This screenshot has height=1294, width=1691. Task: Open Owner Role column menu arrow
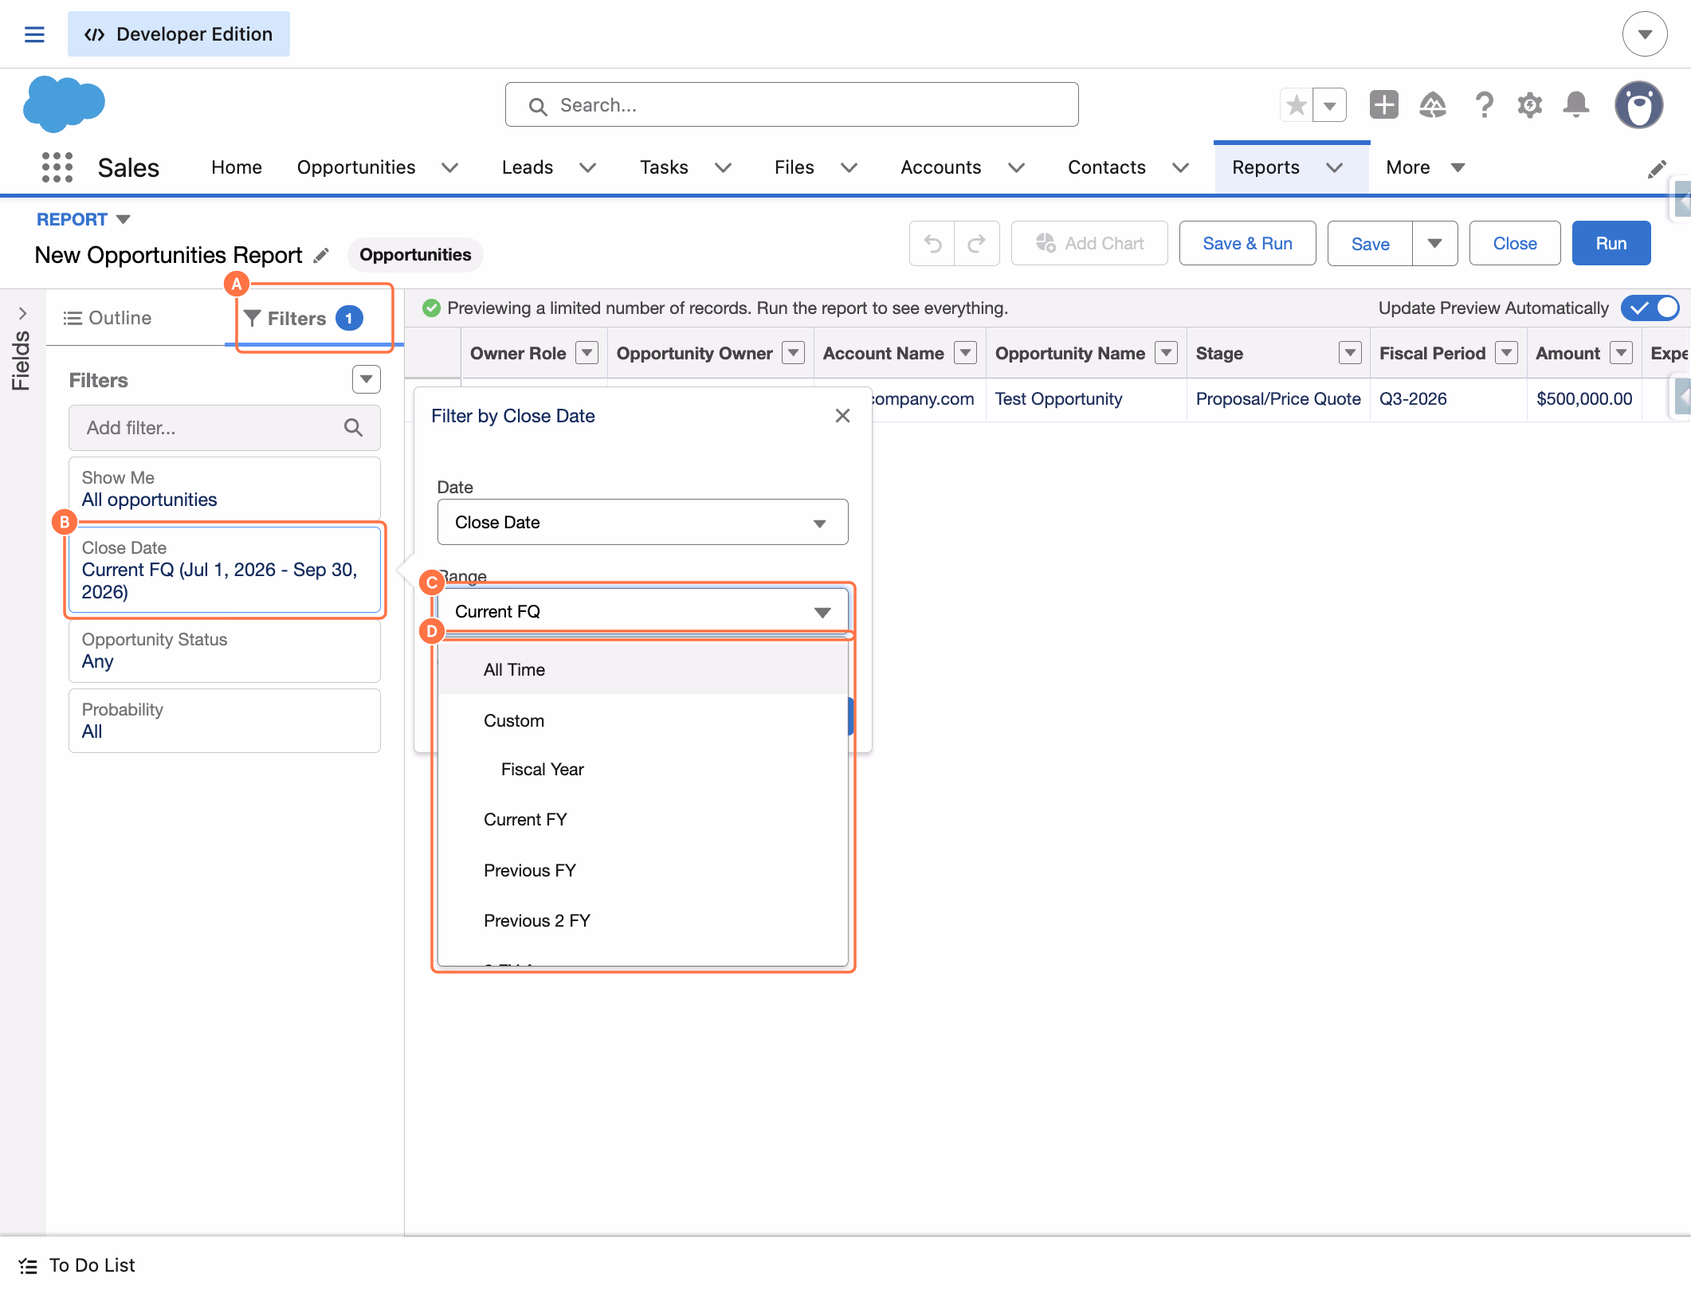[587, 352]
